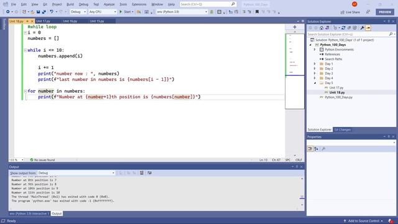
Task: Open the Extensions menu
Action: 139,4
